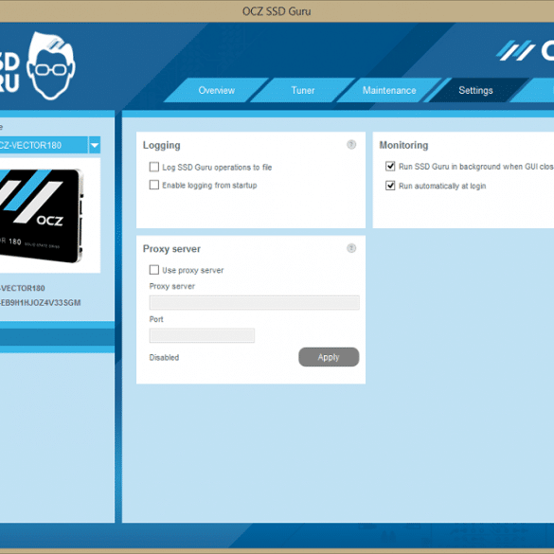Enable logging from startup checkbox

coord(154,185)
